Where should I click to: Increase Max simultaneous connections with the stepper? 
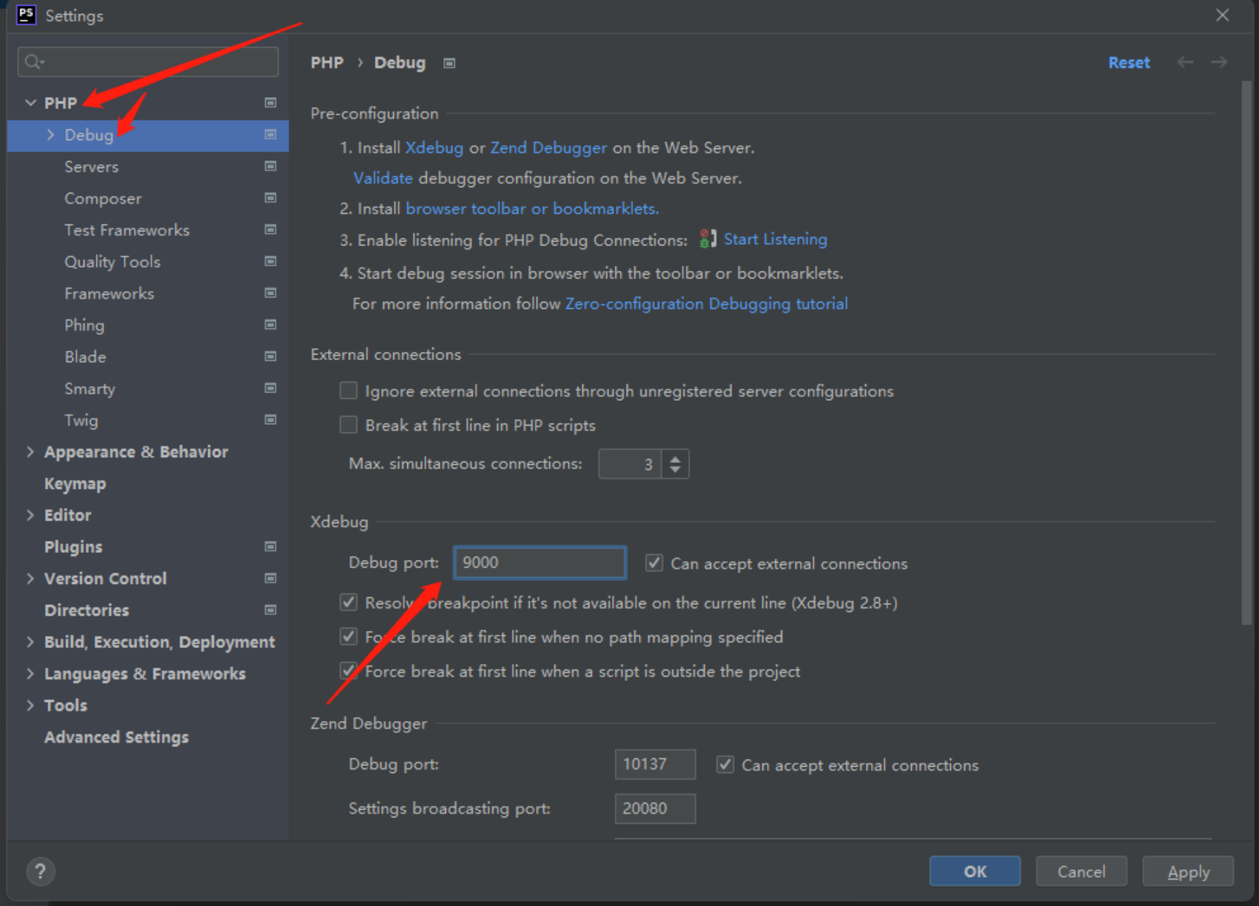pyautogui.click(x=675, y=459)
